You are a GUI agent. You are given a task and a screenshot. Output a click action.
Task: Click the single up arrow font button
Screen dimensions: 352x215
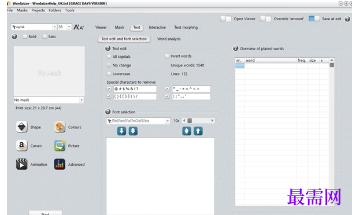[198, 131]
